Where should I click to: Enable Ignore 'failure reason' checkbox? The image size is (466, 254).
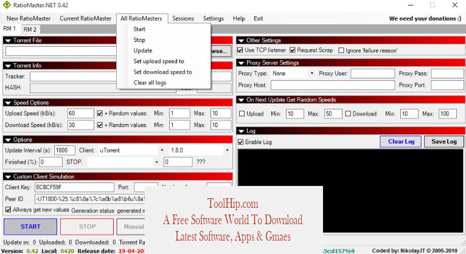[x=341, y=50]
